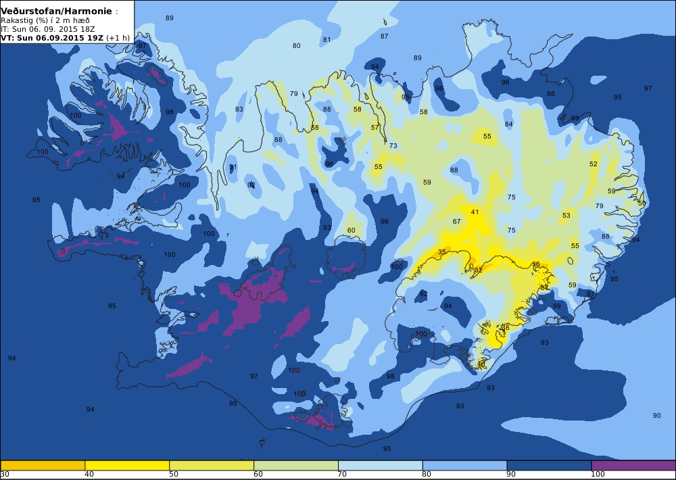The image size is (676, 480).
Task: Click the '91' humidity value
Action: 233,167
